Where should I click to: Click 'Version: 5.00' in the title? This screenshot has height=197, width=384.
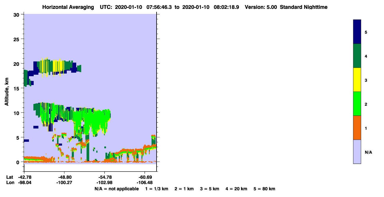[x=261, y=7]
